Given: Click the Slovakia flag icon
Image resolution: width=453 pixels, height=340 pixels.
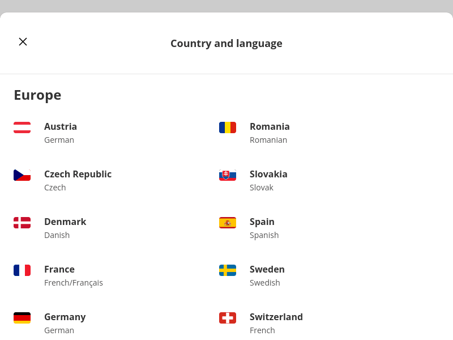Looking at the screenshot, I should 228,175.
